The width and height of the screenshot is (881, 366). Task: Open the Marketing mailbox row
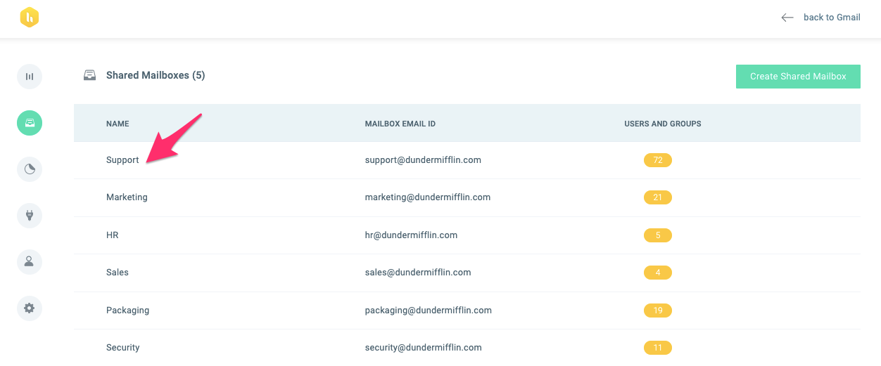(x=467, y=197)
